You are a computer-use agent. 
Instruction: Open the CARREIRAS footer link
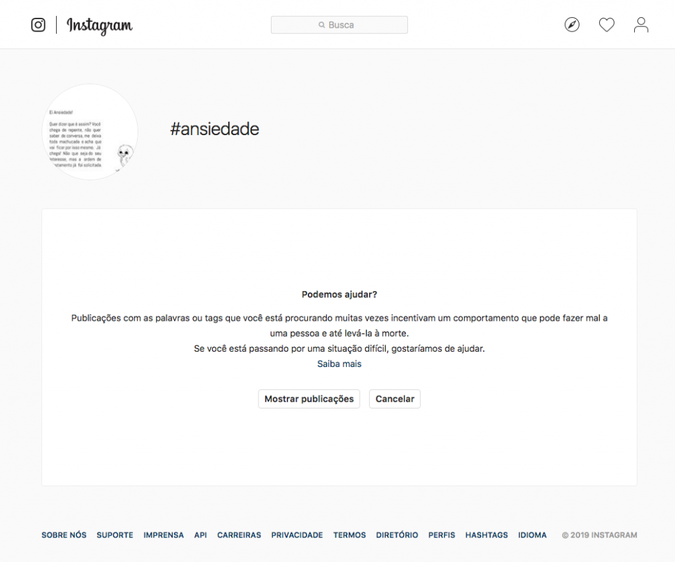[x=239, y=535]
